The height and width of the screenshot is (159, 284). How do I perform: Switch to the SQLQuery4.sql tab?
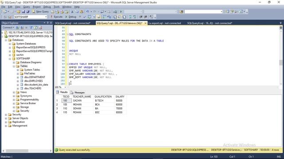point(73,23)
